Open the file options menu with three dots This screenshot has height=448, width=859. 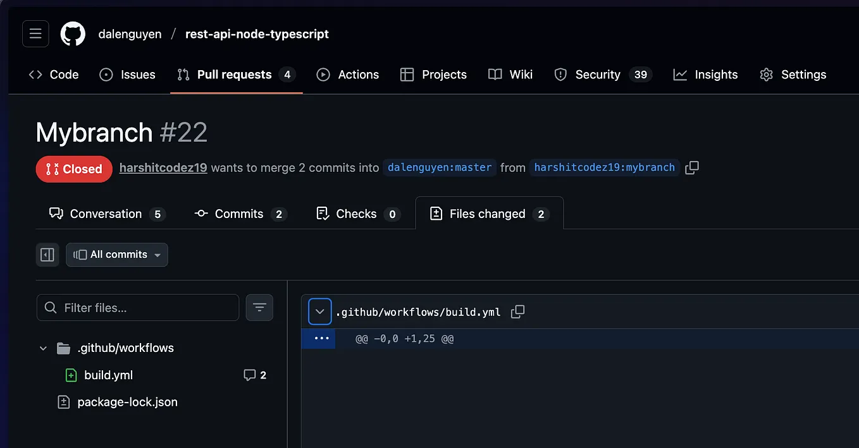click(x=319, y=338)
